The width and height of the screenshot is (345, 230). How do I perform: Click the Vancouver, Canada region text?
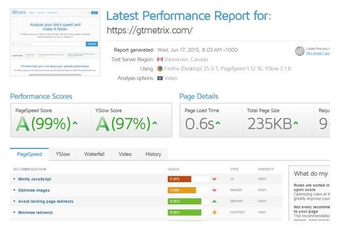point(186,59)
